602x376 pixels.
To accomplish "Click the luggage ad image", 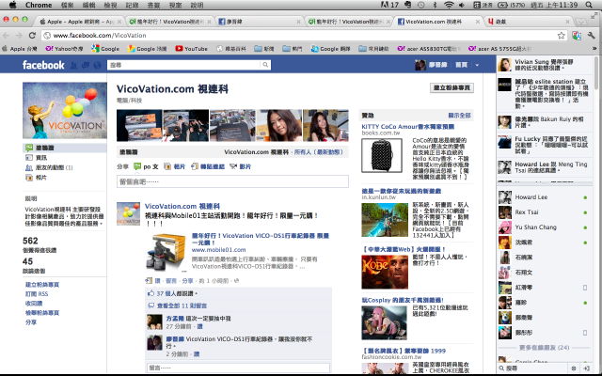I will pyautogui.click(x=382, y=155).
